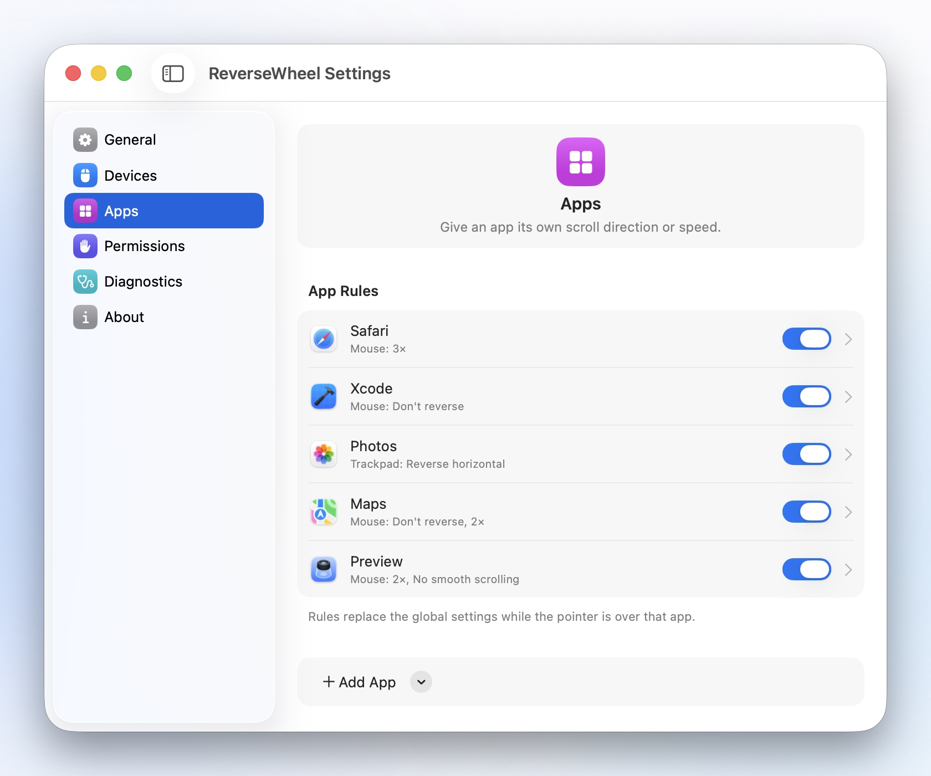Disable the Preview rule toggle

(807, 569)
